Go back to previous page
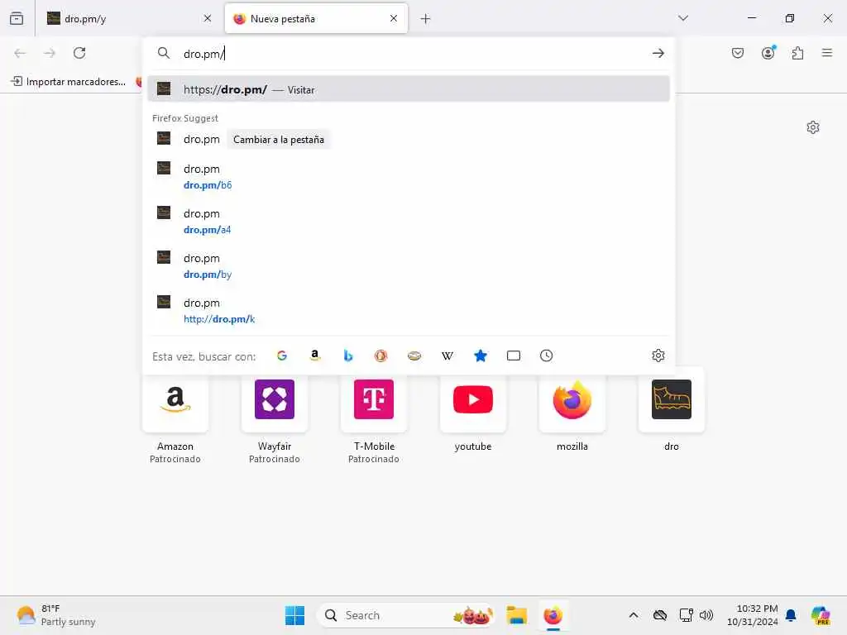 20,53
